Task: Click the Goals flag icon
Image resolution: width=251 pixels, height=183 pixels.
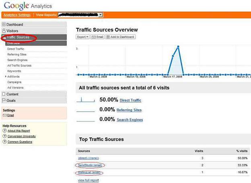Action: [4, 100]
